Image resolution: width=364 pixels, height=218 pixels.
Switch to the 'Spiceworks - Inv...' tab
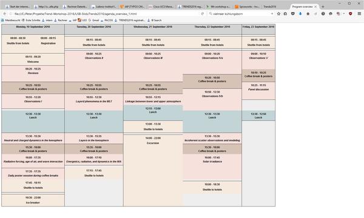[247, 7]
